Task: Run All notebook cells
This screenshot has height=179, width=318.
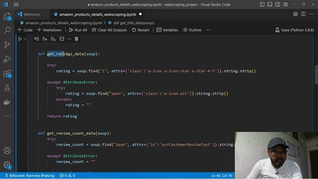Action: (78, 30)
